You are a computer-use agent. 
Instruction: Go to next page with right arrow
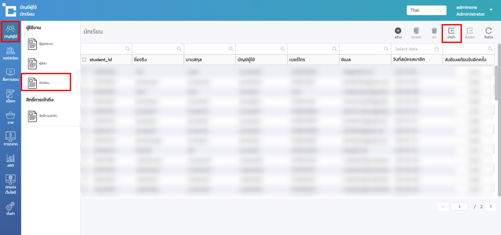[x=491, y=206]
